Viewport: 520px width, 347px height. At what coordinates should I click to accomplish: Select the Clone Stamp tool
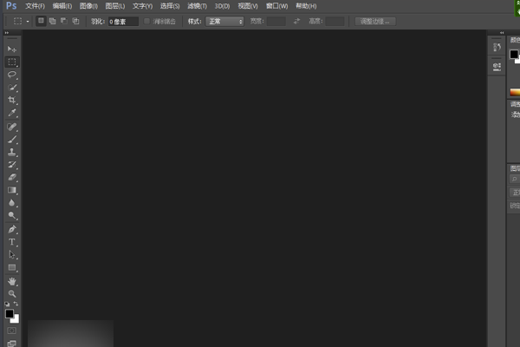(12, 152)
